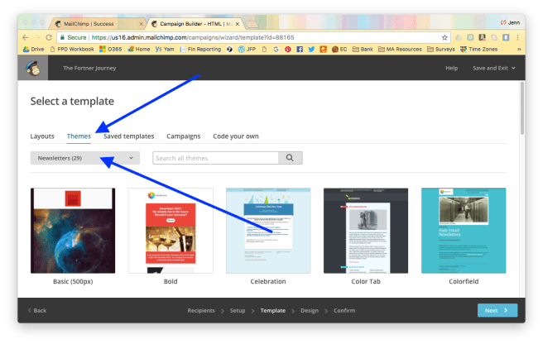The height and width of the screenshot is (344, 543).
Task: Jump to the Recipients step
Action: tap(201, 310)
